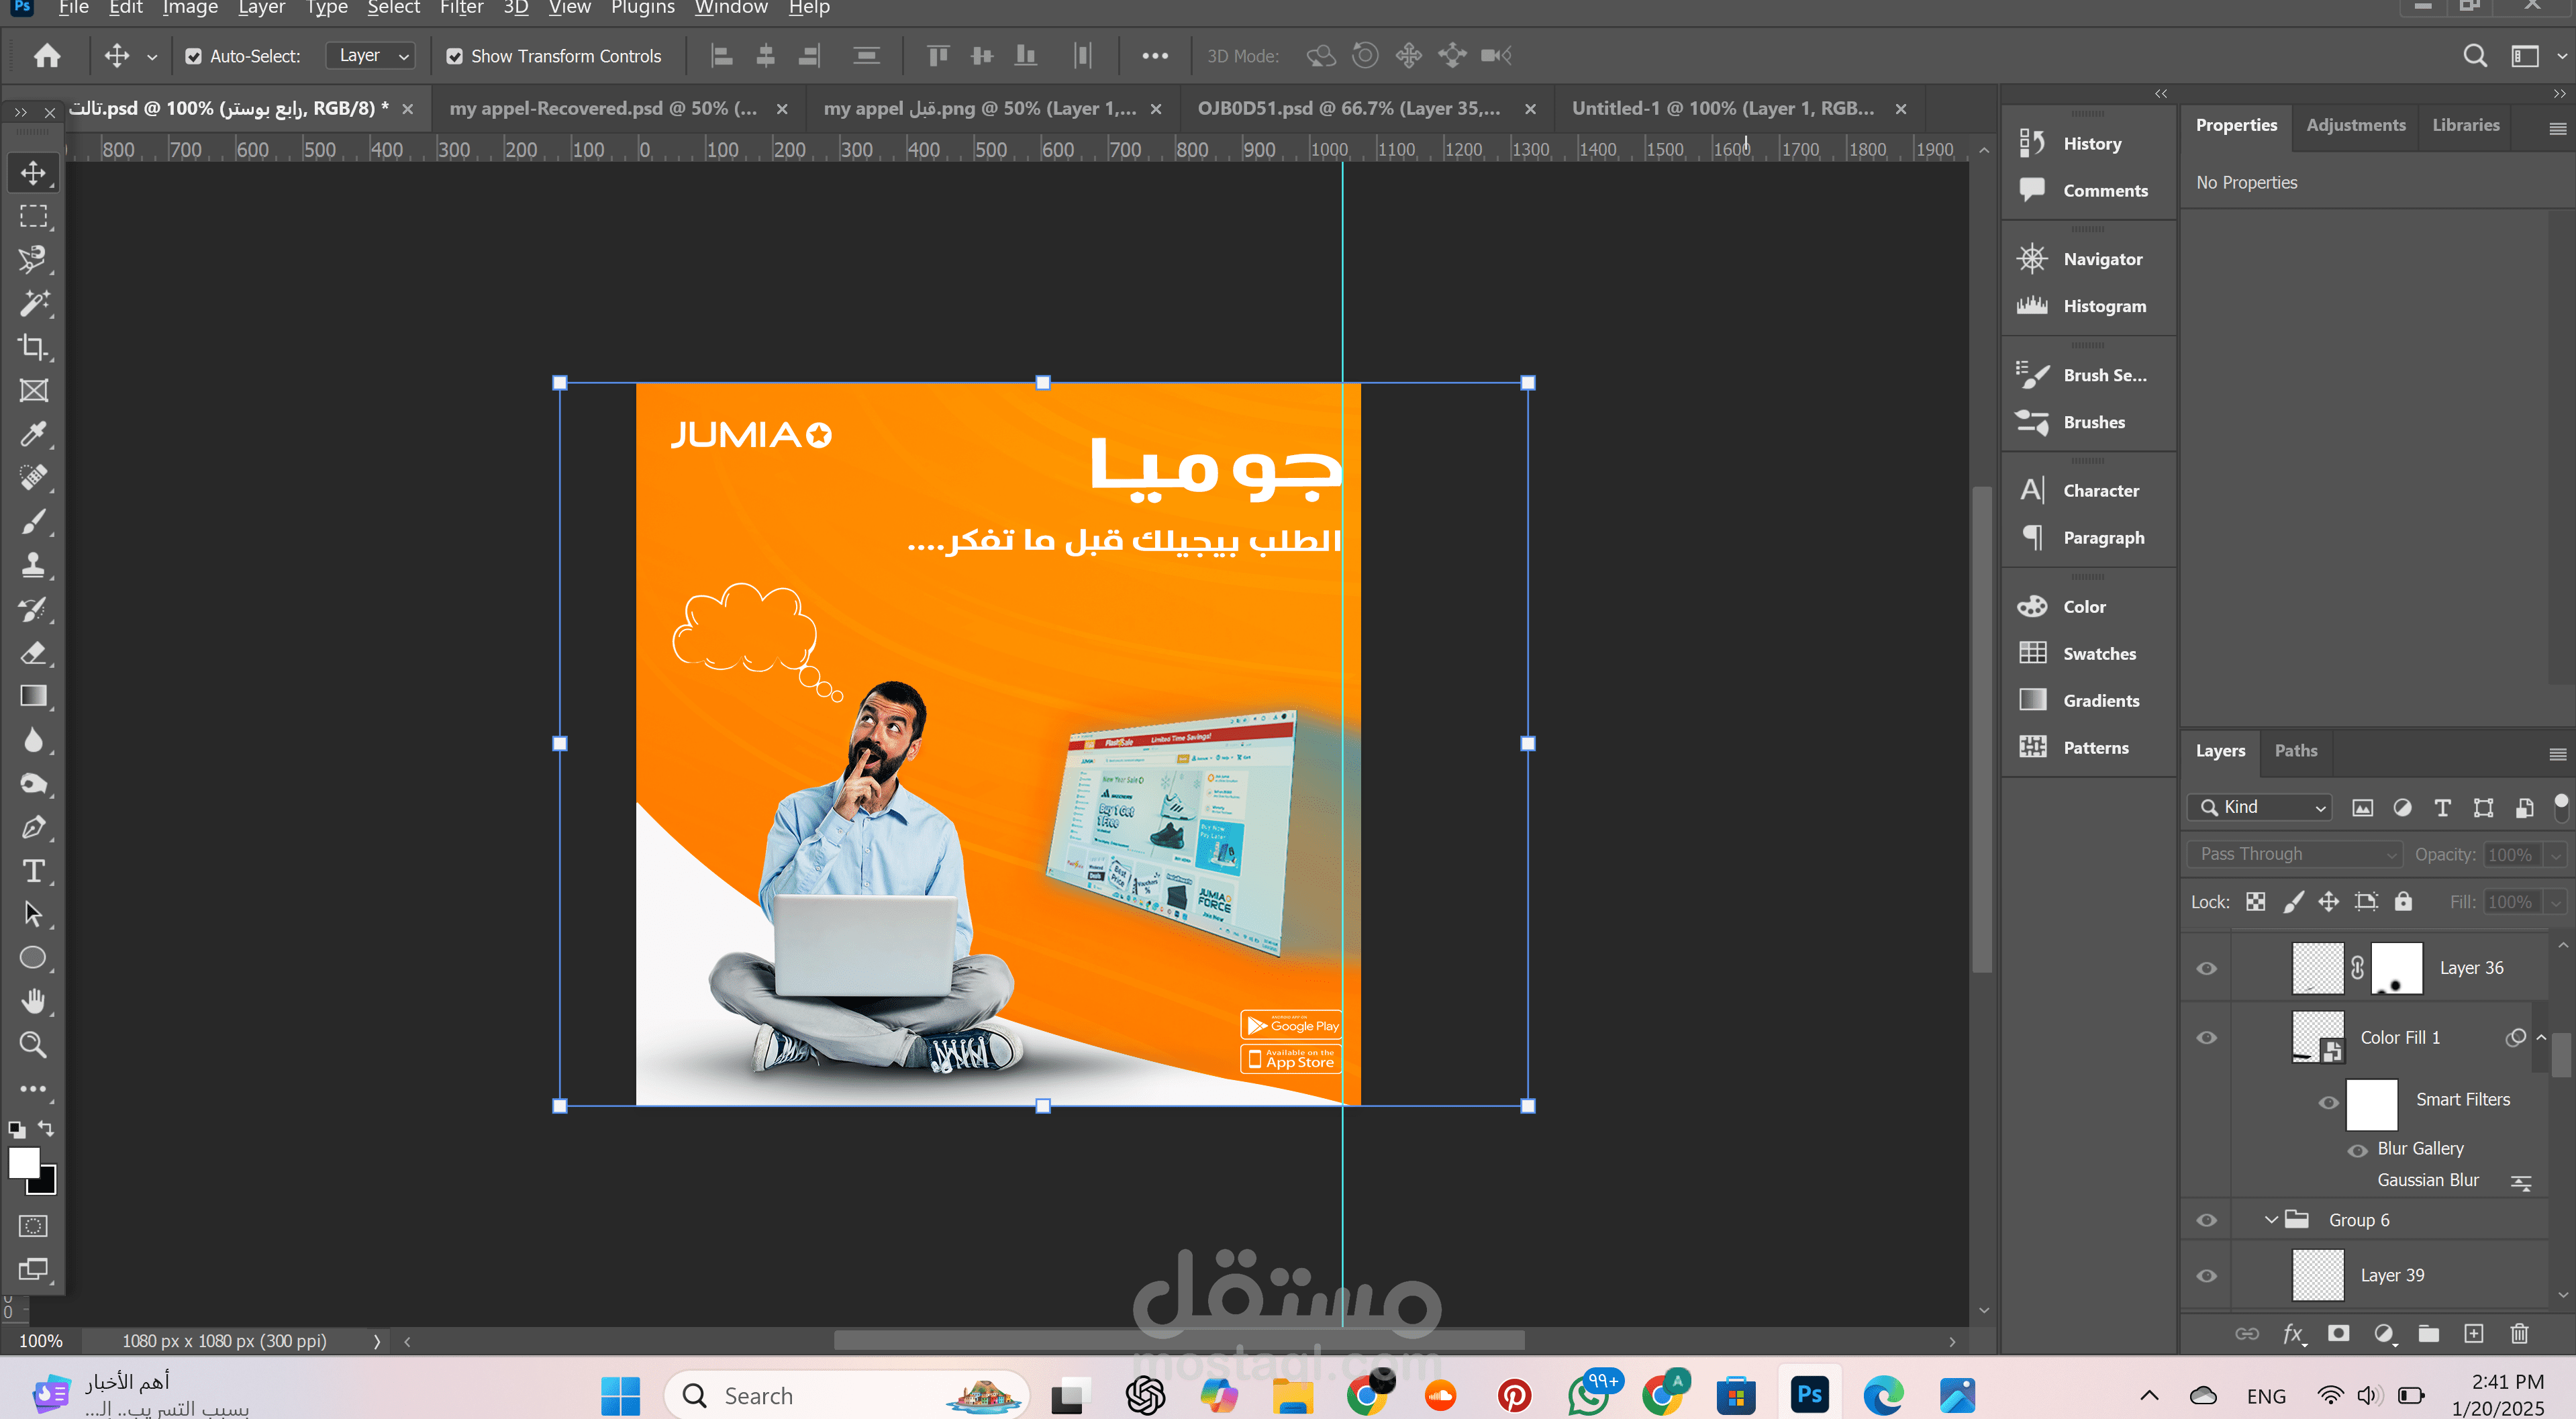Toggle Blur Gallery filter visibility
This screenshot has height=1419, width=2576.
point(2357,1150)
